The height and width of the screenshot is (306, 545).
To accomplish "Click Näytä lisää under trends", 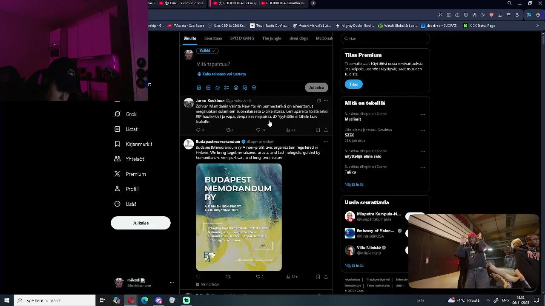I will click(354, 184).
